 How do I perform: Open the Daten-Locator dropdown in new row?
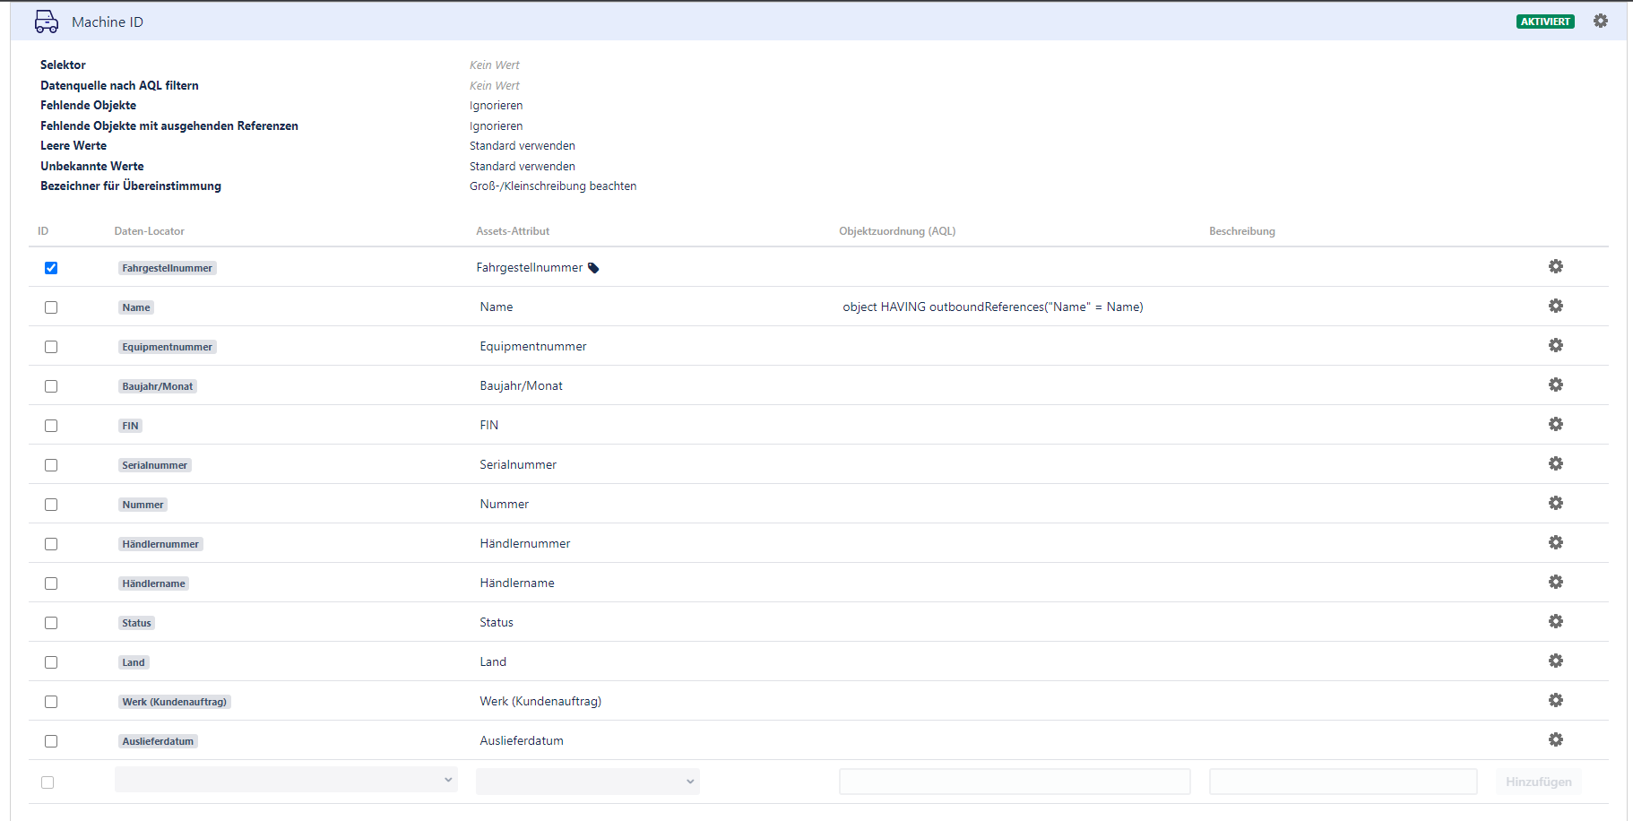[286, 780]
